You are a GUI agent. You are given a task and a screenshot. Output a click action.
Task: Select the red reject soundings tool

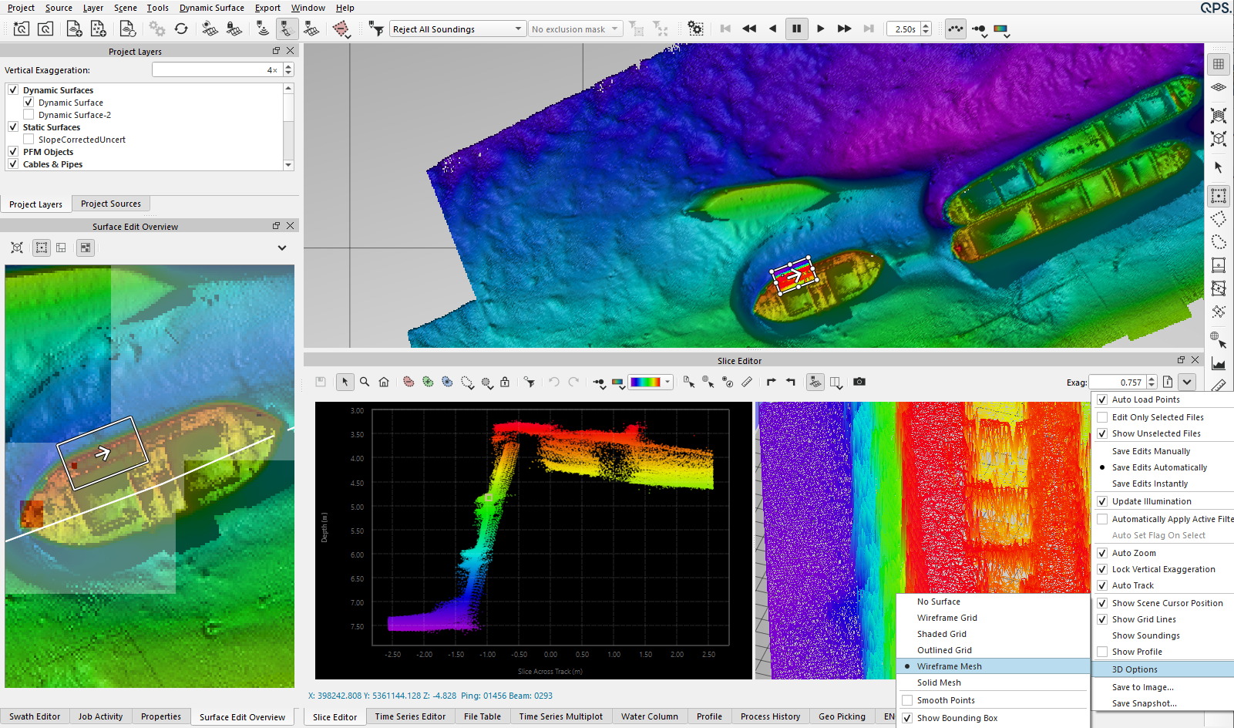(x=409, y=382)
